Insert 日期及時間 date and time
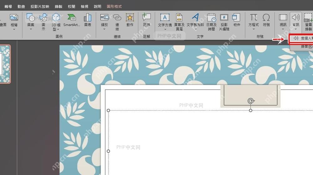 [x=211, y=22]
